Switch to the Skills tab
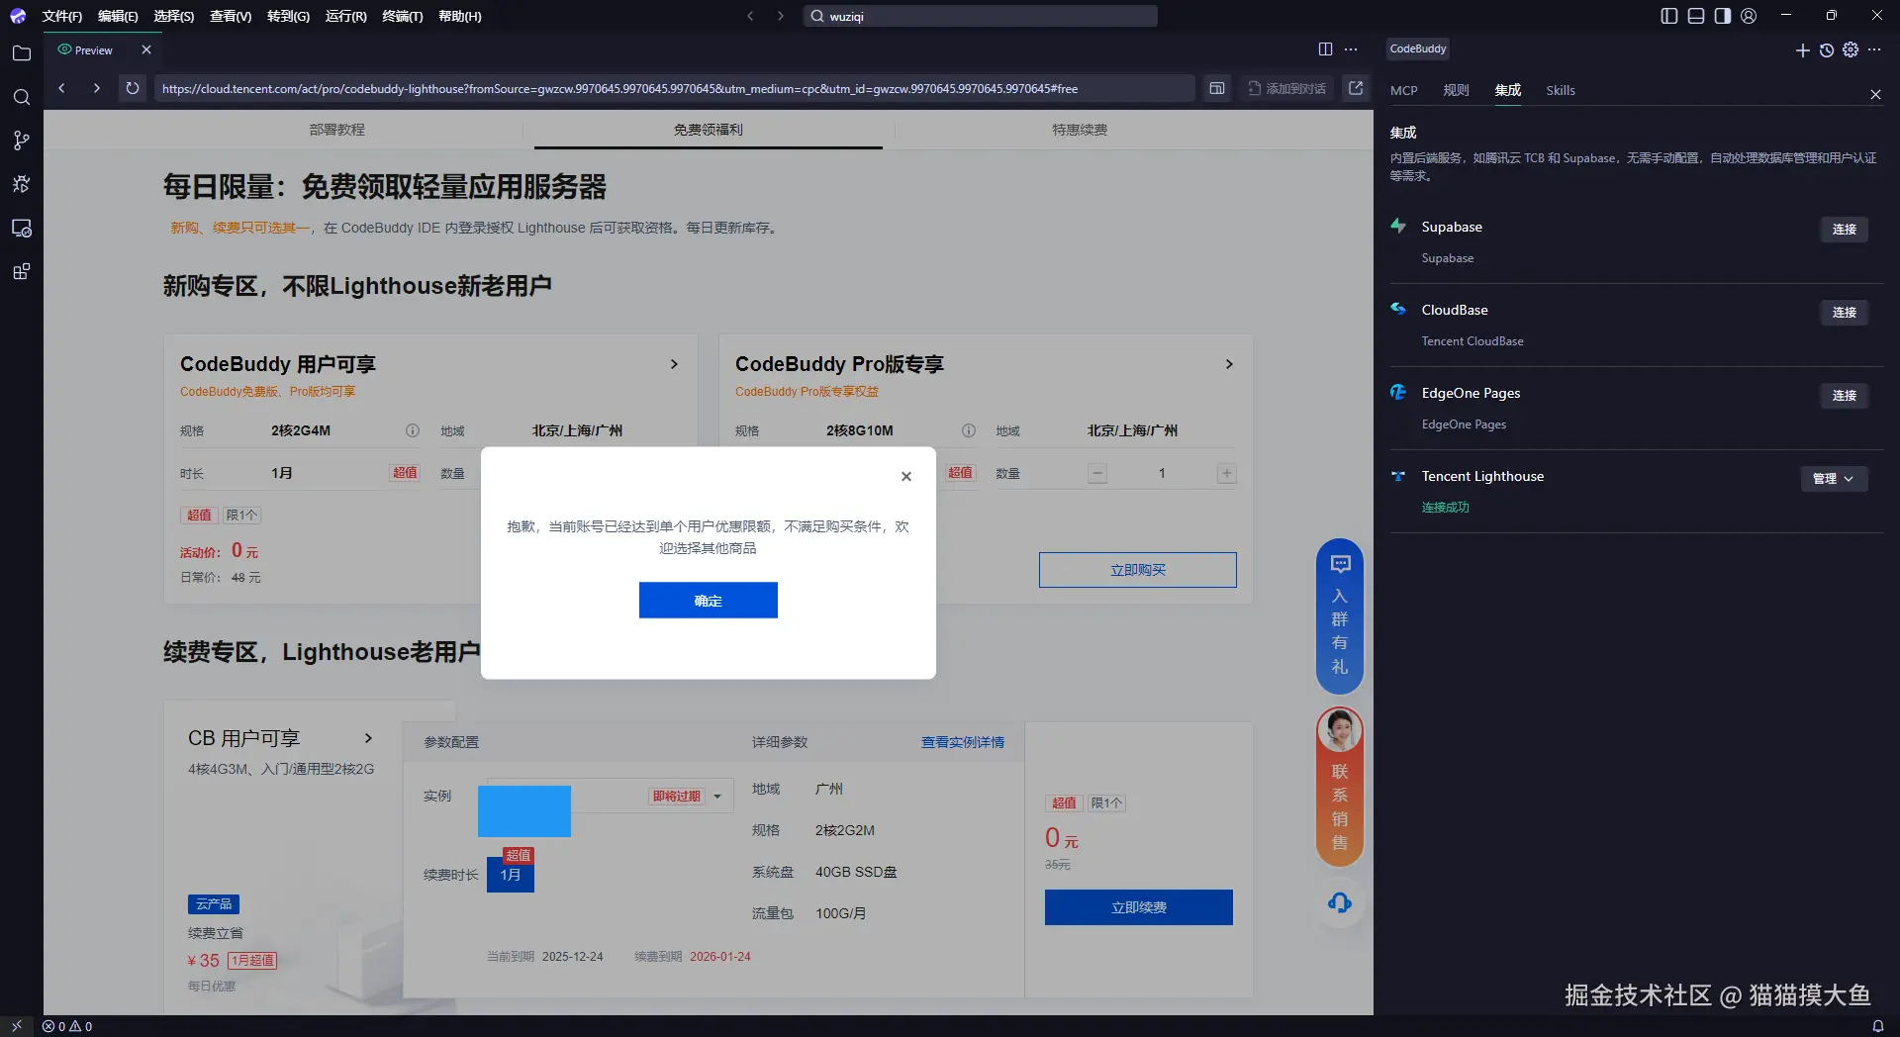Viewport: 1900px width, 1037px height. (1561, 90)
